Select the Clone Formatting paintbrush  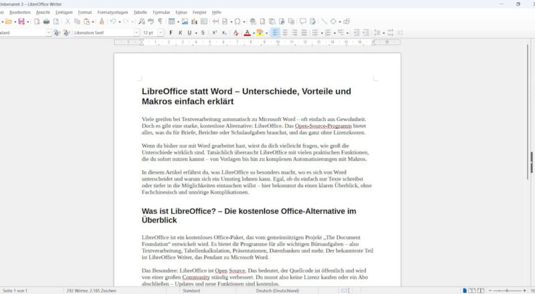tap(102, 21)
